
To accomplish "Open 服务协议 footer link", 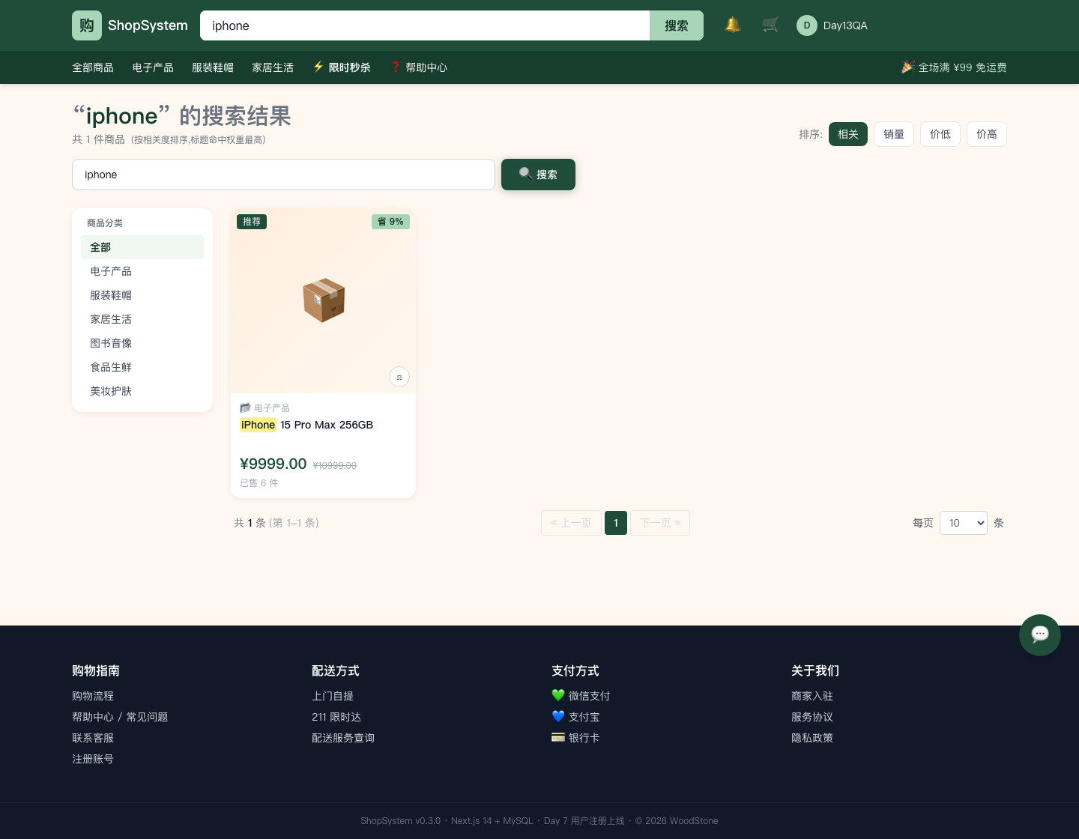I will pyautogui.click(x=812, y=717).
